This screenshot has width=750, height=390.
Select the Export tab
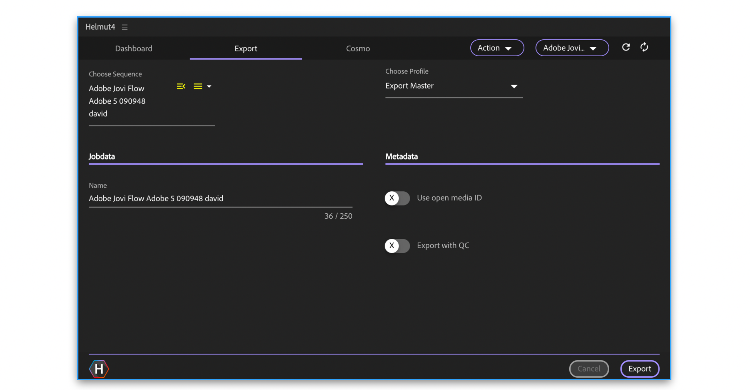[x=246, y=48]
